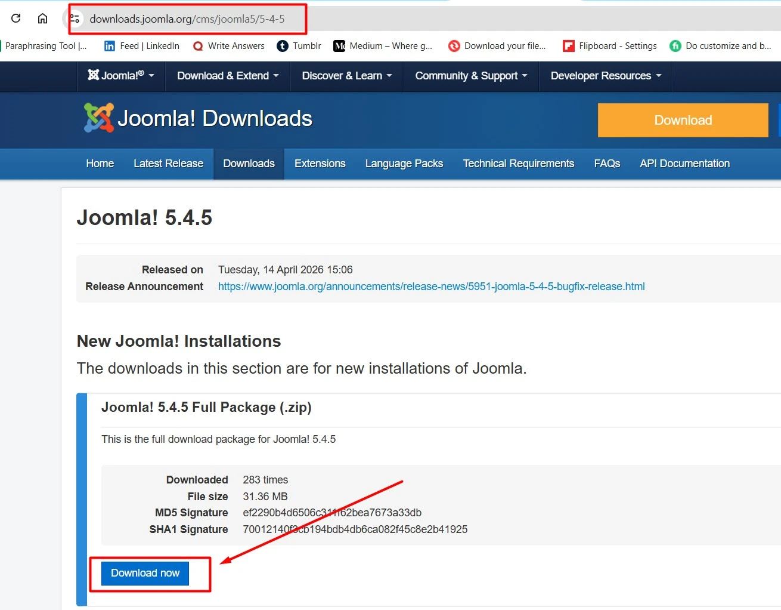This screenshot has height=610, width=781.
Task: Click the browser address bar URL
Action: pos(187,19)
